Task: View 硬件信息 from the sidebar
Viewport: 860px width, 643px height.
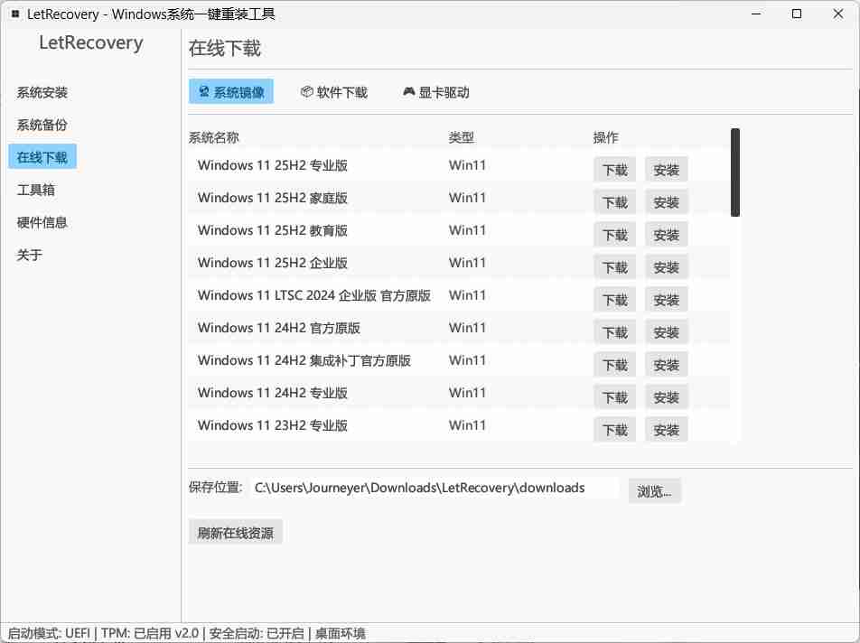Action: click(x=42, y=222)
